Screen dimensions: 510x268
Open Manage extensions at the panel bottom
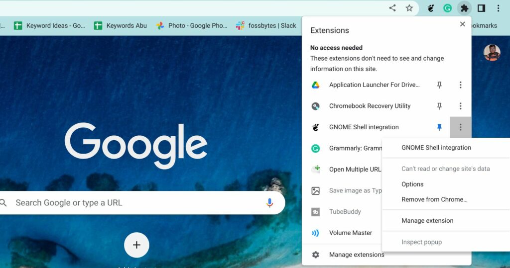coord(357,255)
